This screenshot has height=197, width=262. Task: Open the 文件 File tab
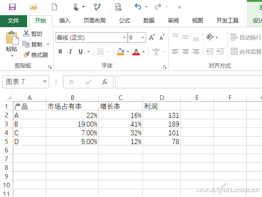tap(13, 21)
